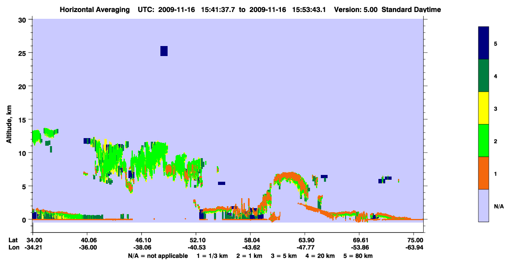
Task: Click latitude value 58.04
Action: (x=252, y=240)
